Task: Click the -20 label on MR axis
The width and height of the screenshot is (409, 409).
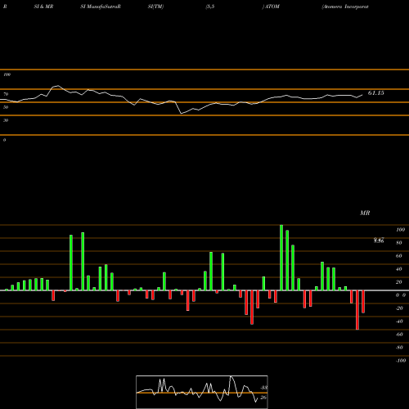Action: (x=399, y=308)
